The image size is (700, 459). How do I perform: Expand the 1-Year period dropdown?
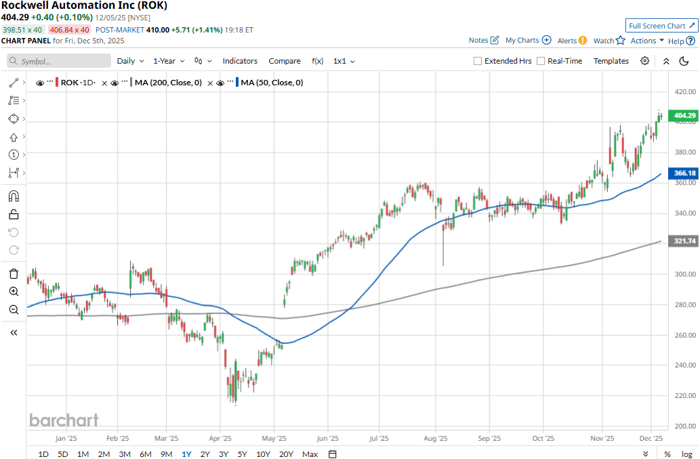(168, 61)
